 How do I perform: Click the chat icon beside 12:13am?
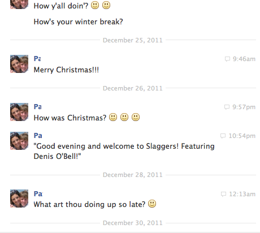point(223,194)
